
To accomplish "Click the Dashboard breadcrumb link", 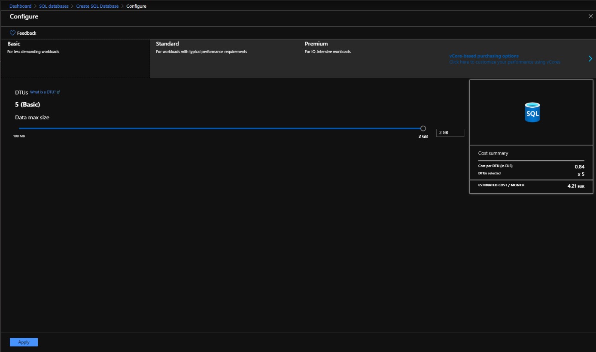I will 20,6.
